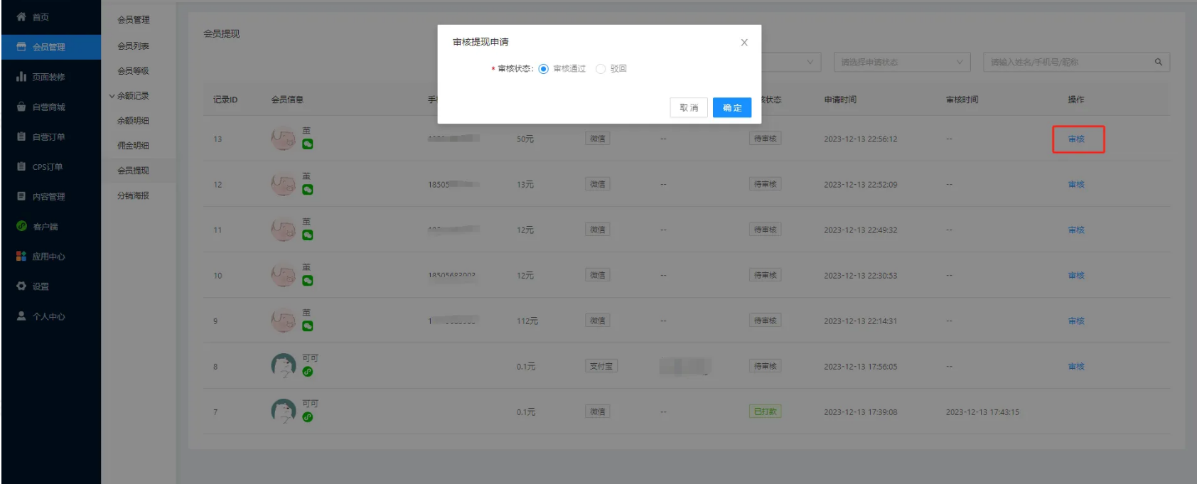Viewport: 1197px width, 484px height.
Task: Open 余额明细 submenu item
Action: pos(133,121)
